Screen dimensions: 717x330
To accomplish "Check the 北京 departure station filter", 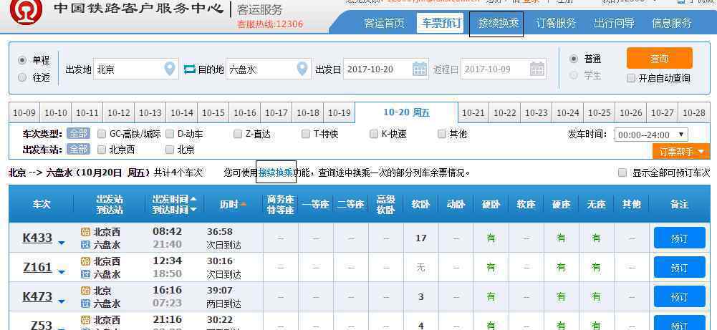I will (170, 150).
